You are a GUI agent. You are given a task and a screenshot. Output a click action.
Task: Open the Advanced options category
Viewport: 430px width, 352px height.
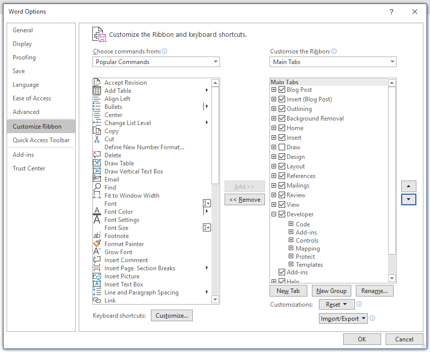(41, 112)
